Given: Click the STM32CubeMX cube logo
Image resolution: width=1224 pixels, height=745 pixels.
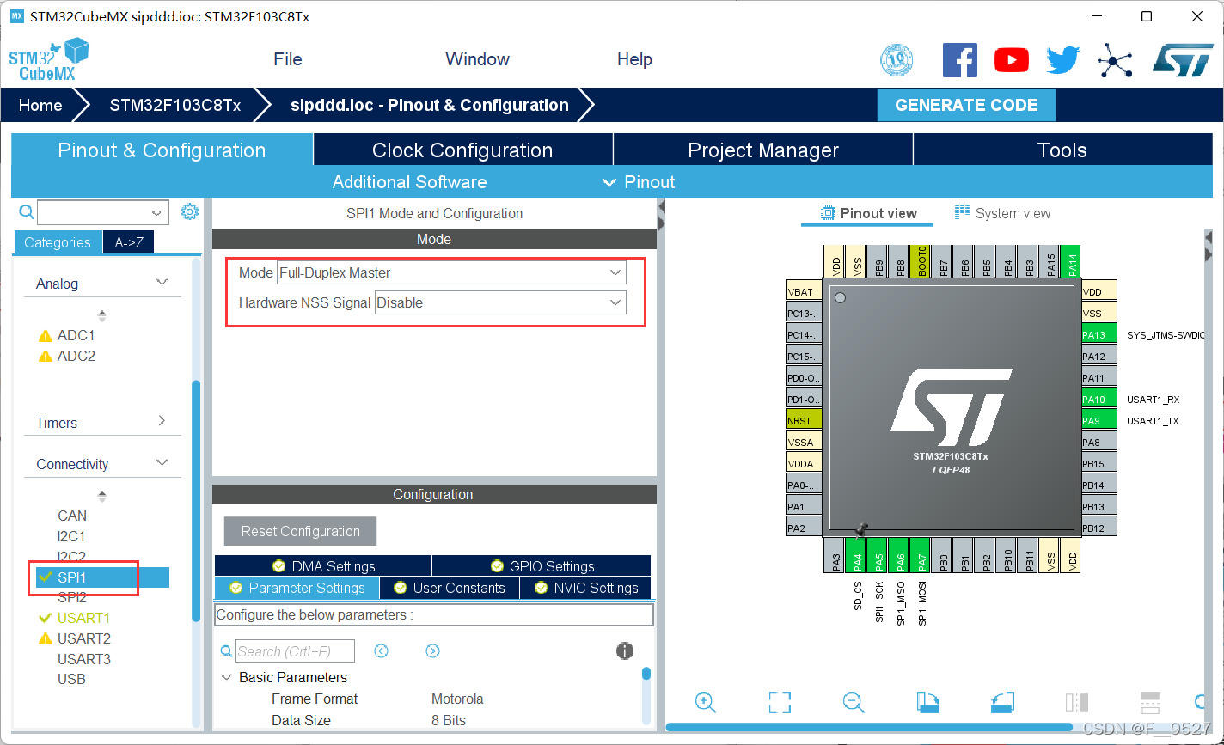Looking at the screenshot, I should coord(48,59).
